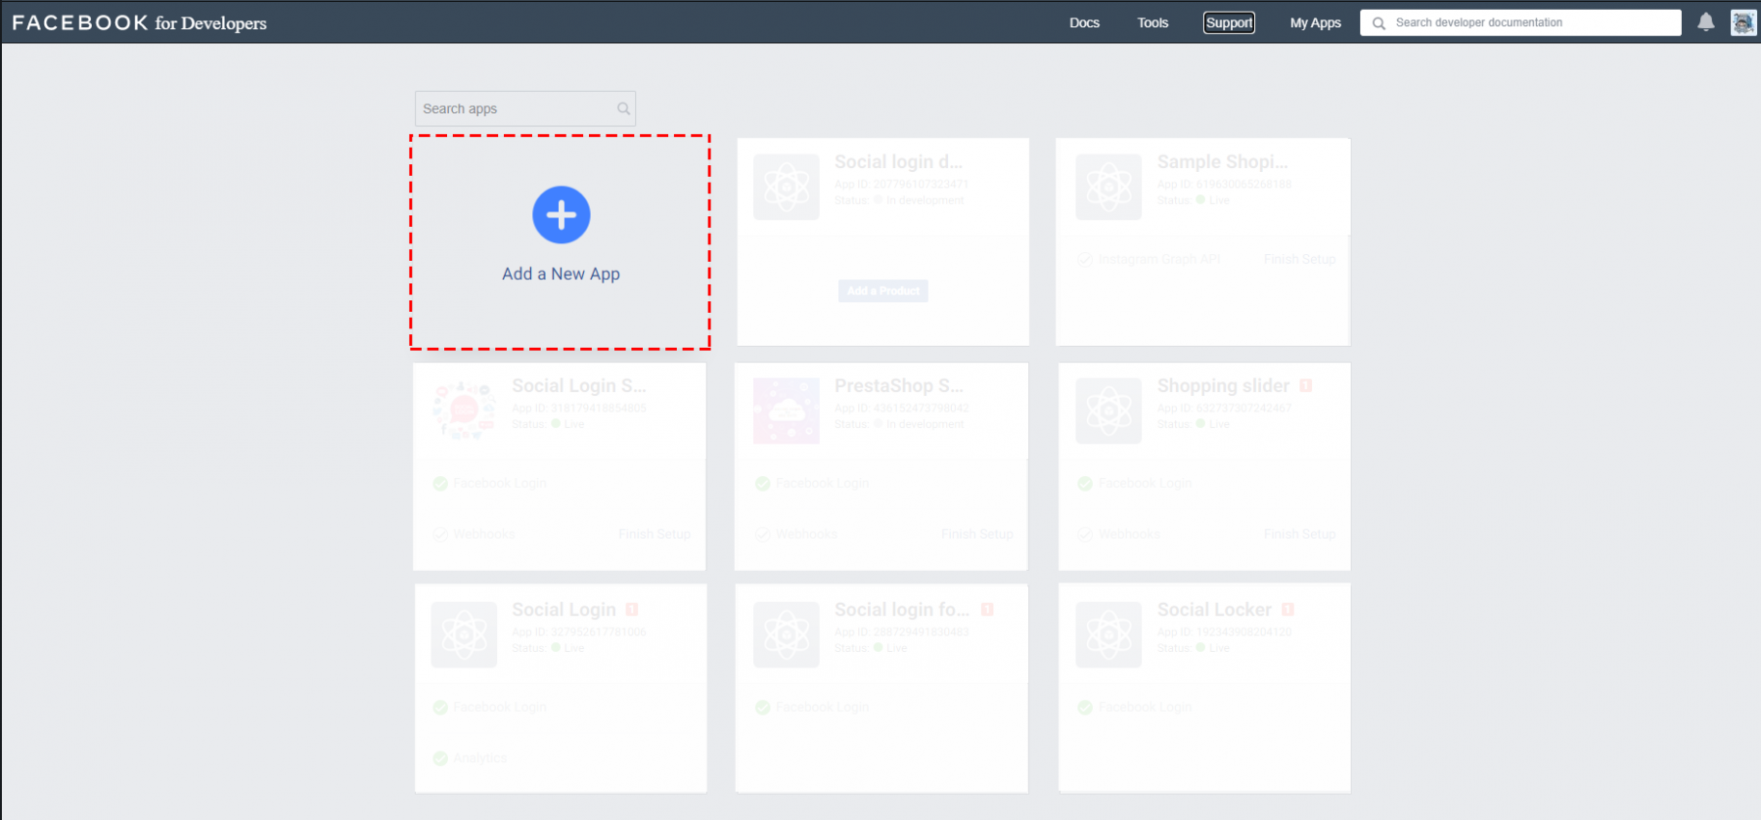Open Facebook Login on Social login fo... card
The width and height of the screenshot is (1761, 820).
(x=822, y=707)
